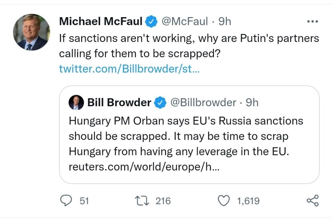The height and width of the screenshot is (221, 332).
Task: Open the twitter.com/Billbrowder link
Action: [129, 69]
